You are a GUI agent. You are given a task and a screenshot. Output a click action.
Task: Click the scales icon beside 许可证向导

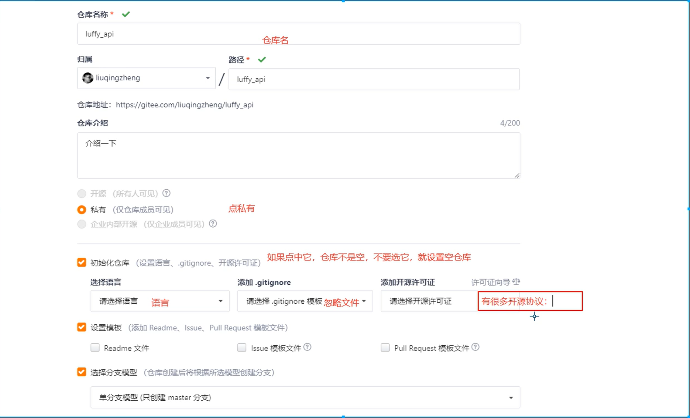[516, 282]
